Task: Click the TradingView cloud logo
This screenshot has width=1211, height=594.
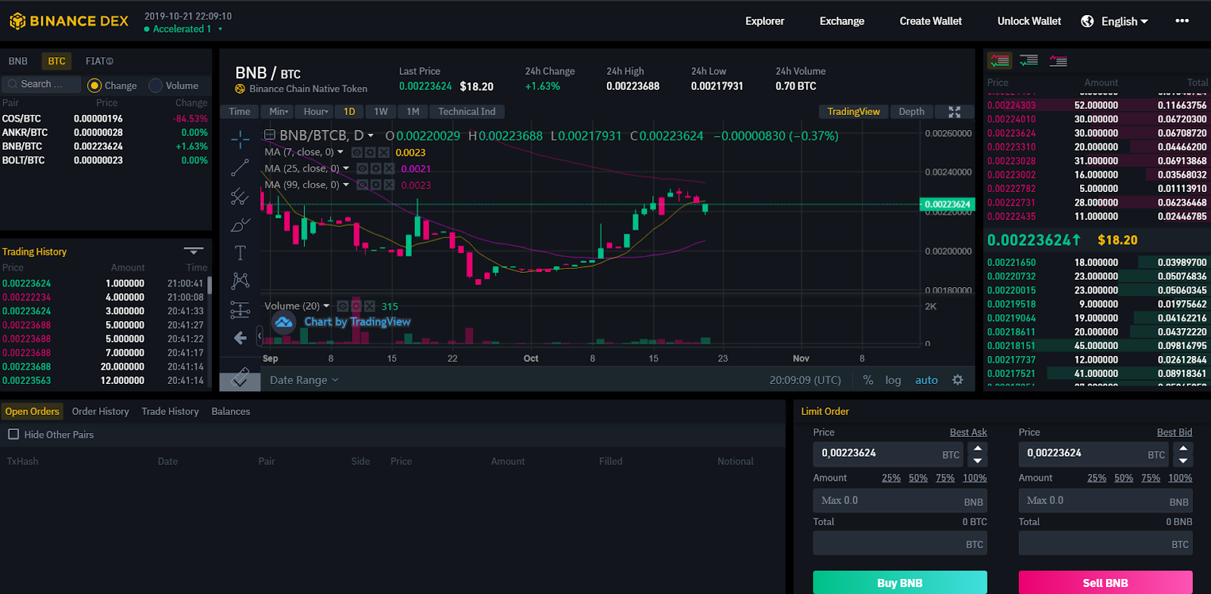Action: 284,322
